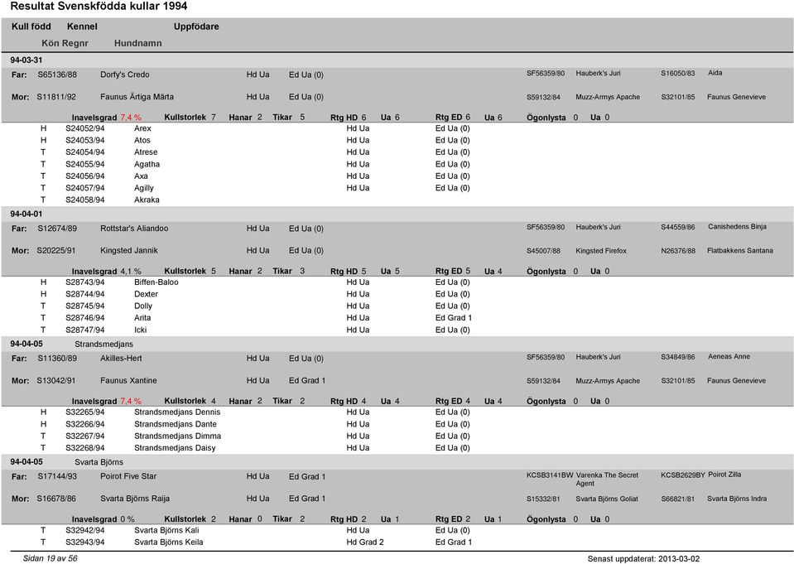Click registration number S11811/92
Image resolution: width=794 pixels, height=564 pixels.
pyautogui.click(x=56, y=97)
